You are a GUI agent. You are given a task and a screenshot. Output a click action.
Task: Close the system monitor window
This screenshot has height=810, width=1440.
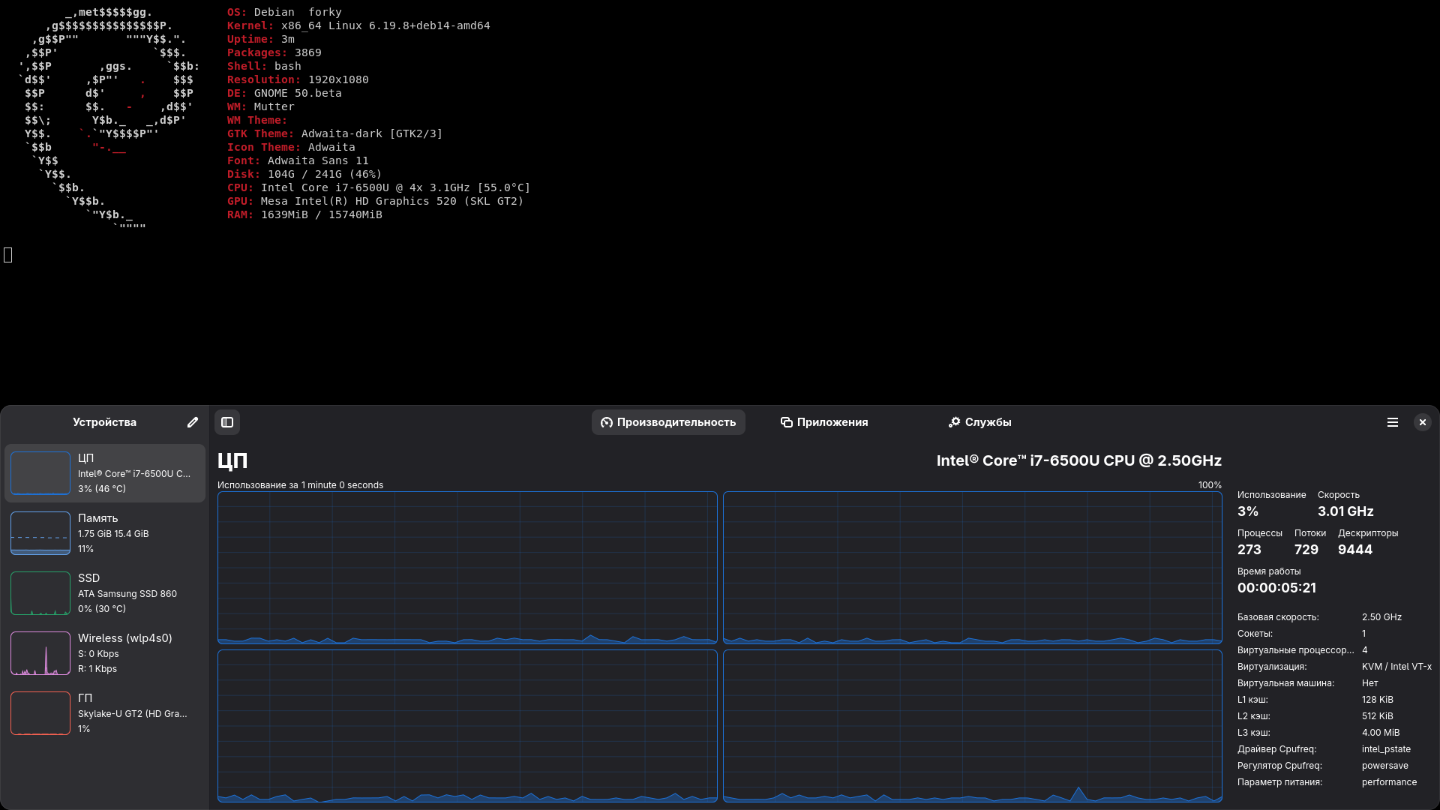tap(1422, 422)
